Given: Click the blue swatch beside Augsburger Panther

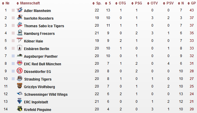Looking at the screenshot, I should tap(13, 56).
